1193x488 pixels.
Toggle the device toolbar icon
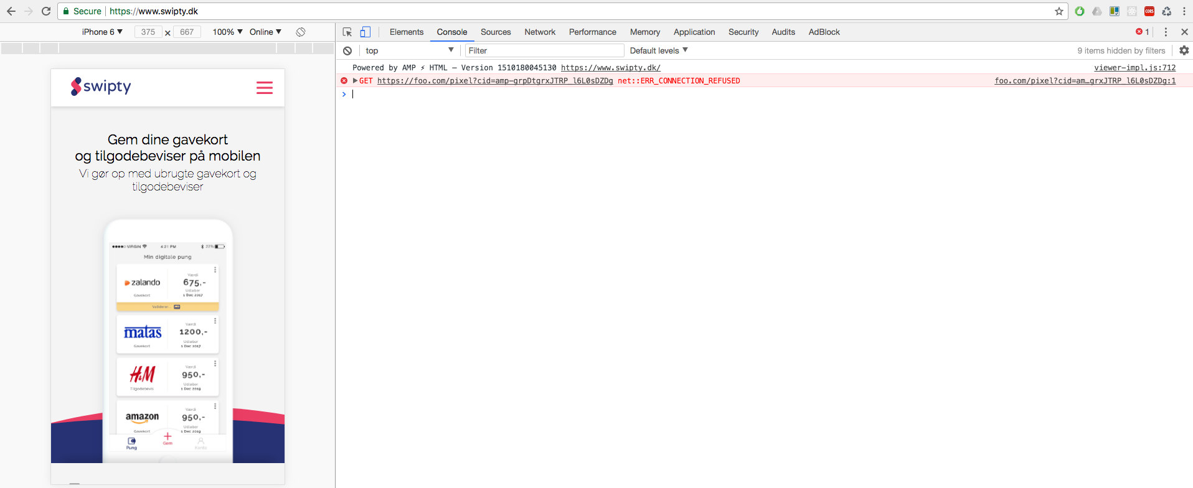tap(365, 32)
